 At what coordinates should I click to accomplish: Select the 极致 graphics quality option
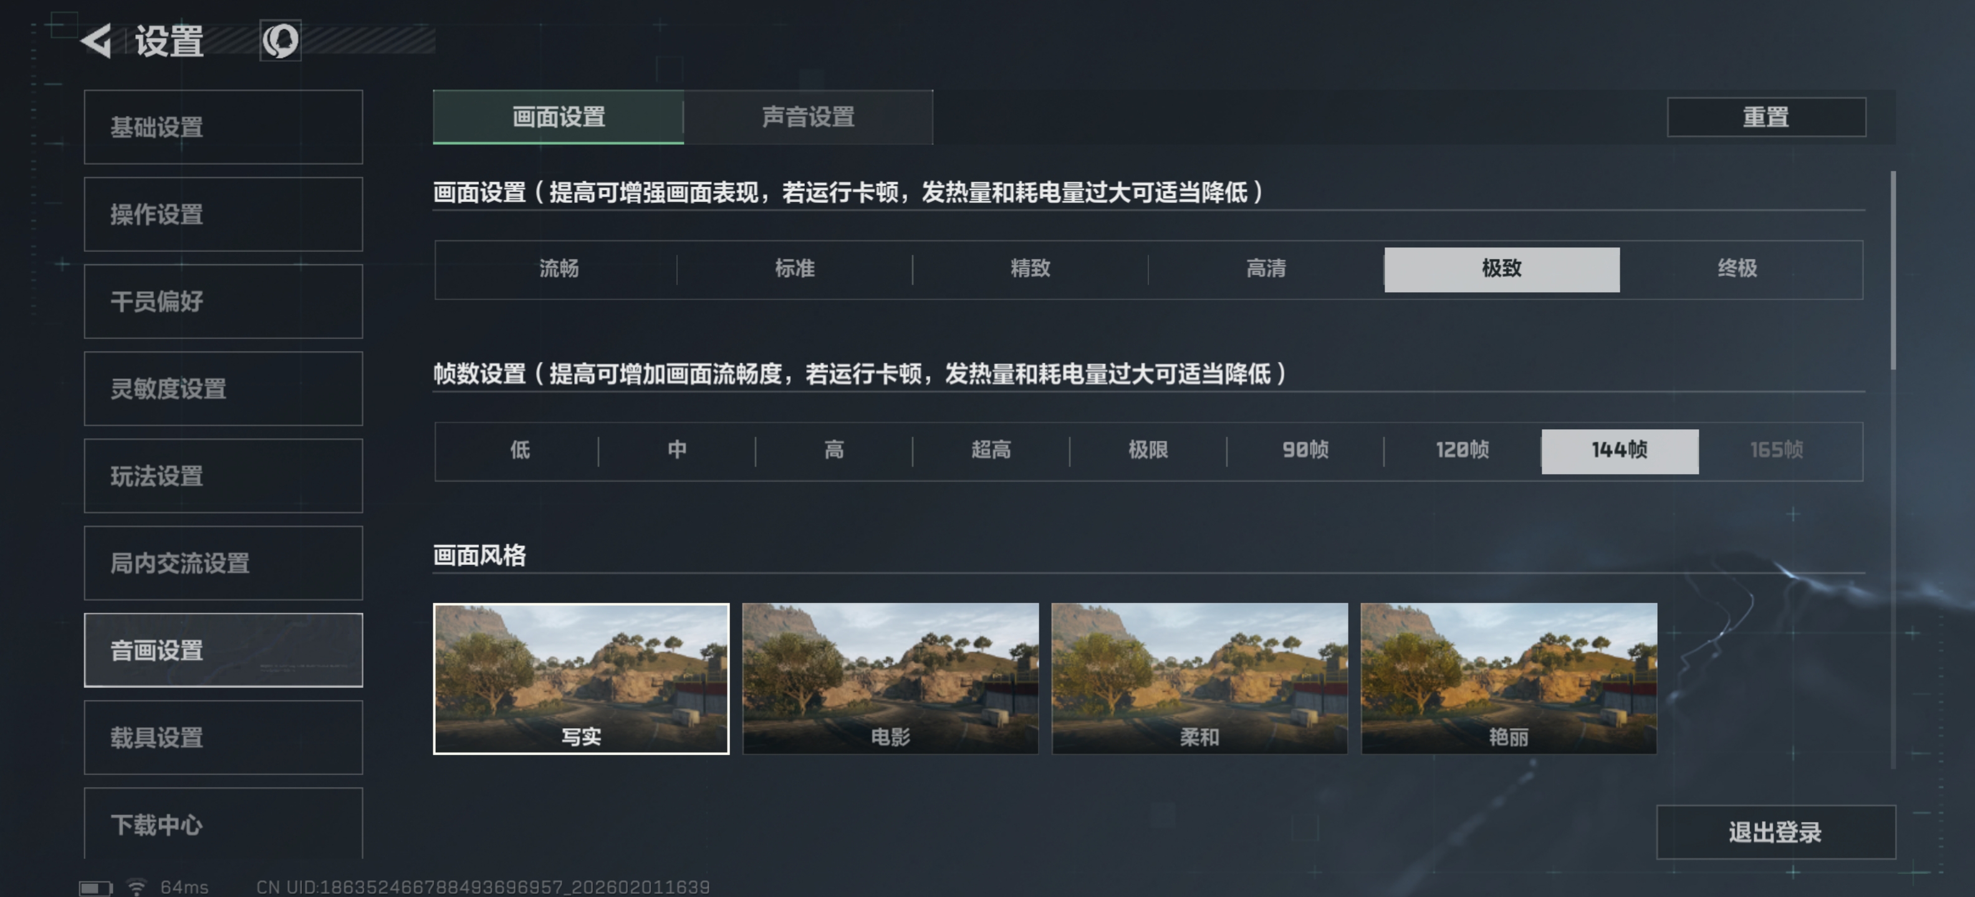click(x=1501, y=269)
